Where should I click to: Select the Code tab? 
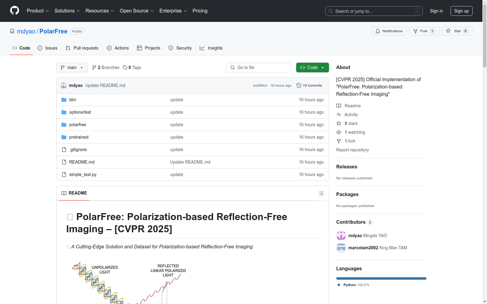click(x=21, y=48)
